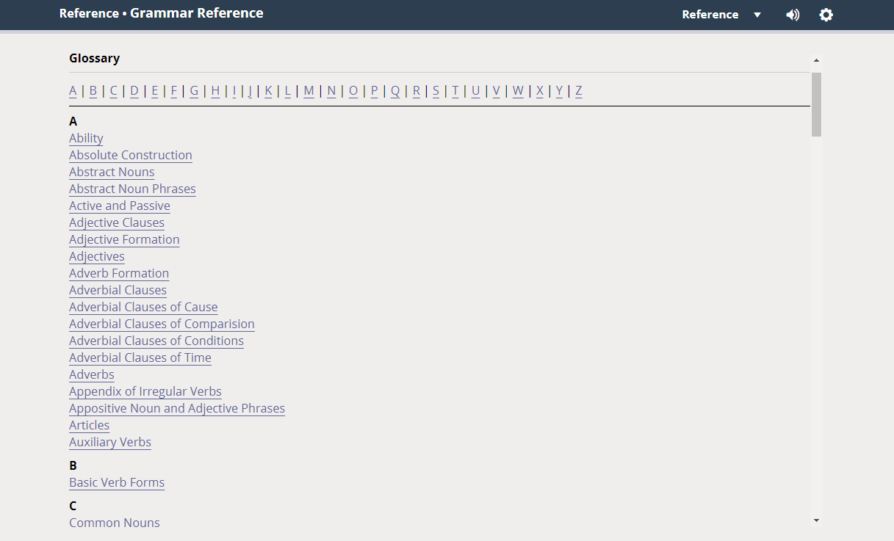Screen dimensions: 894x541
Task: Select the Adverbs glossary item
Action: [91, 374]
